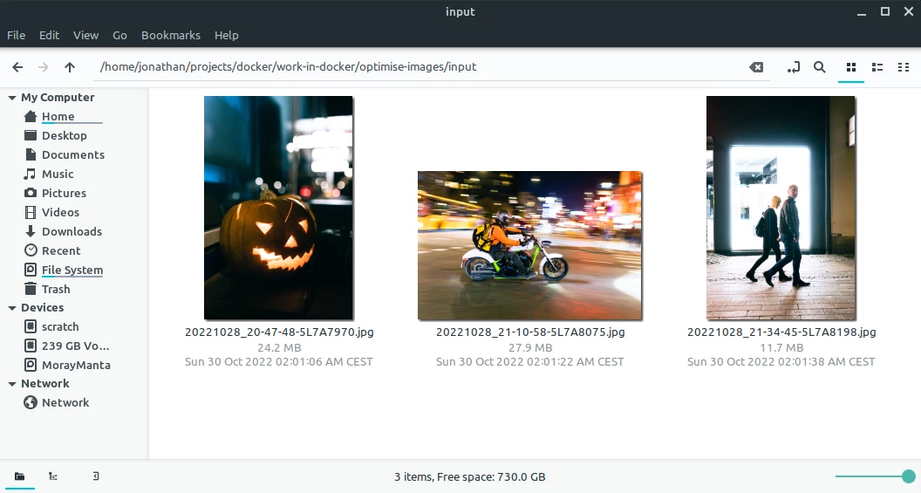Click the 27.9 MB size label
This screenshot has height=493, width=921.
pyautogui.click(x=530, y=348)
